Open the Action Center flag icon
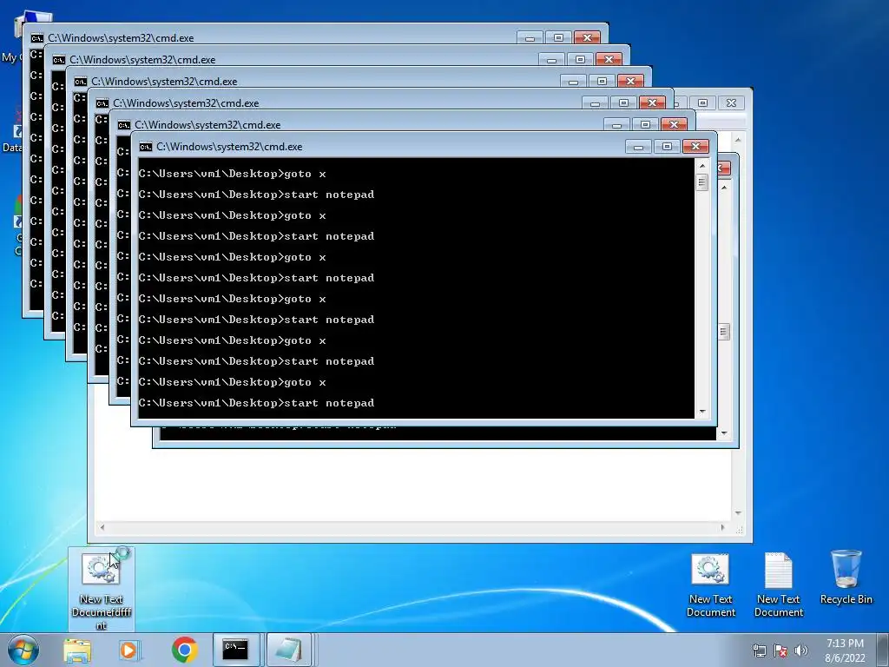Screen dimensions: 889x667 pyautogui.click(x=780, y=650)
